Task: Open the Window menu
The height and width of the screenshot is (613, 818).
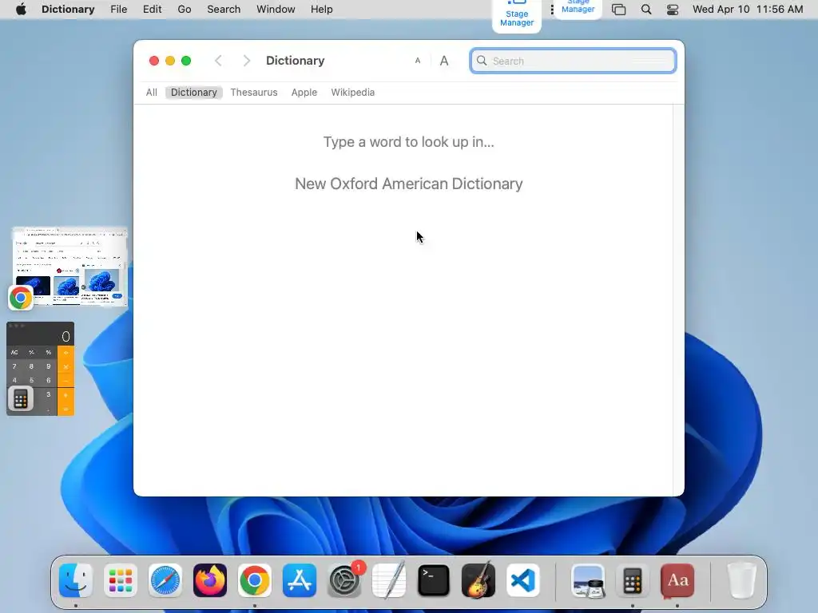Action: point(276,10)
